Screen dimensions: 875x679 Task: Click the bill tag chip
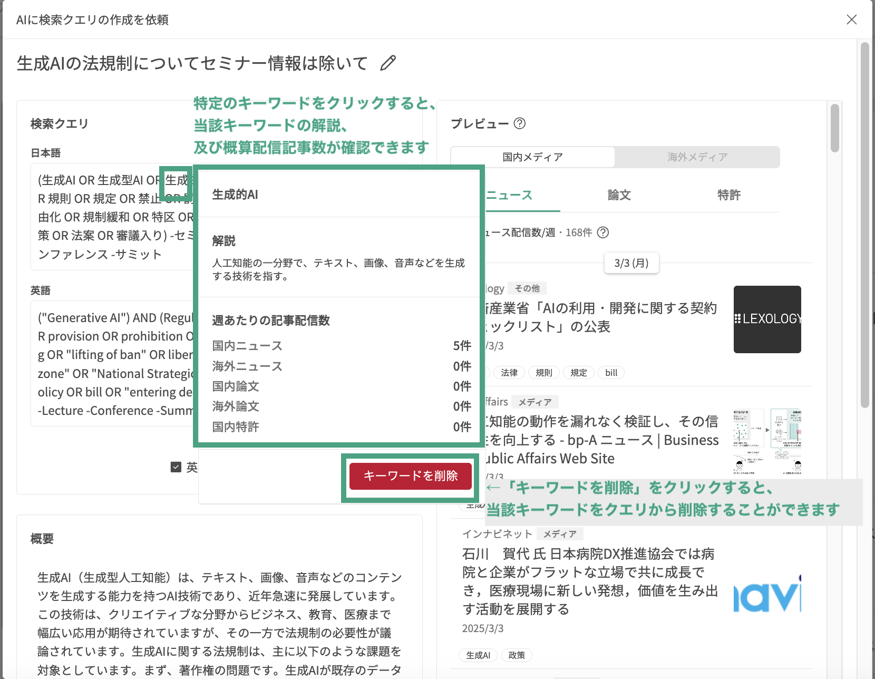coord(611,373)
